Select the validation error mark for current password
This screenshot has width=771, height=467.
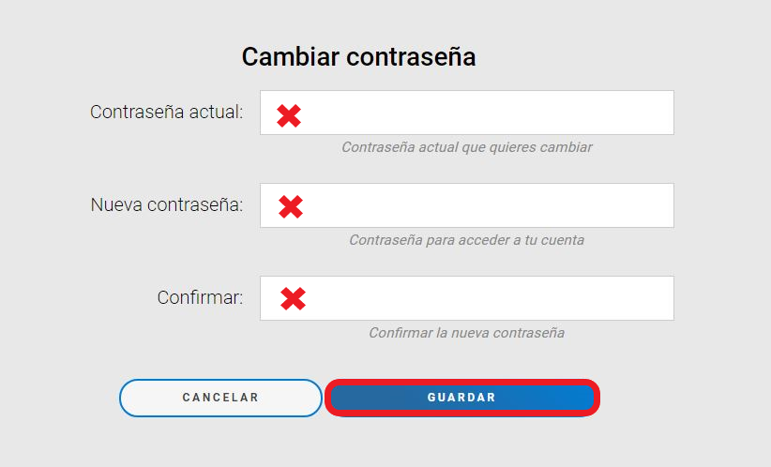pos(289,115)
